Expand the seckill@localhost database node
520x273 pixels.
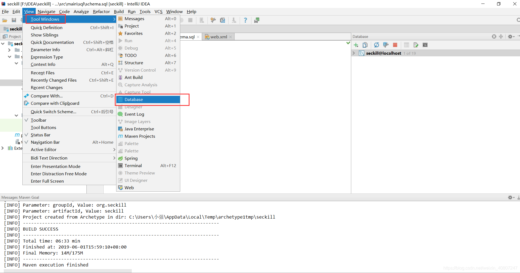click(354, 53)
